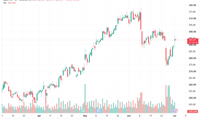This screenshot has width=201, height=121.
Task: Open the dividend 'D' marker
Action: click(98, 111)
